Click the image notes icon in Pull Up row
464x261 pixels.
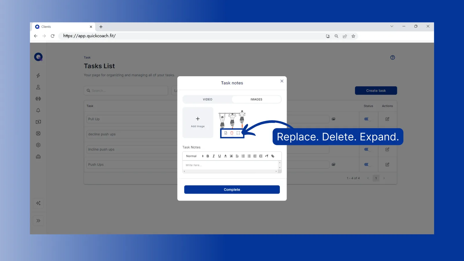coord(333,119)
